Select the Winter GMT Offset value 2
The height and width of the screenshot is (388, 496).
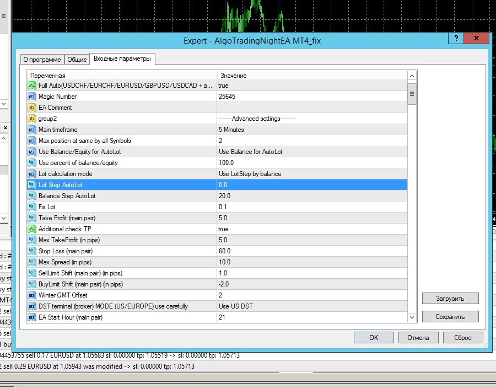(x=312, y=295)
